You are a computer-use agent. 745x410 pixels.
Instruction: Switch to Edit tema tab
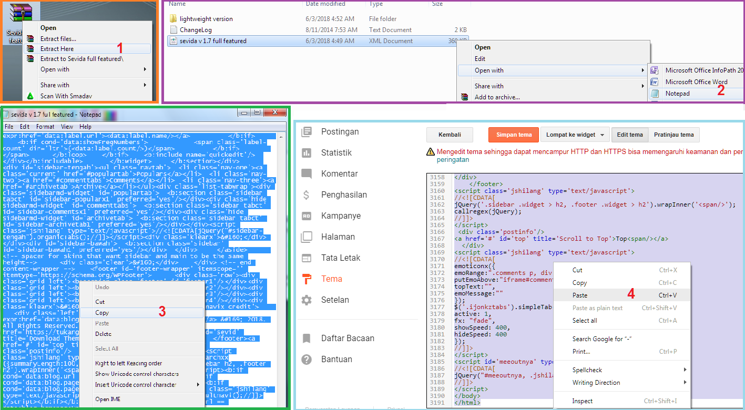[x=630, y=135]
